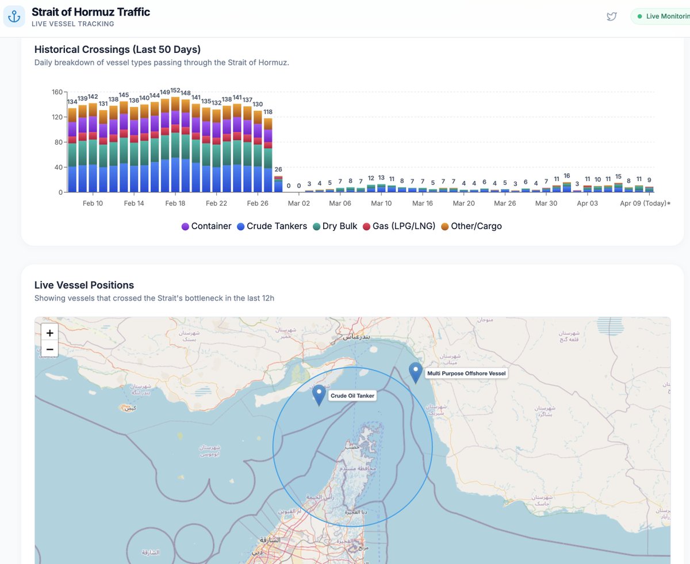Viewport: 690px width, 564px height.
Task: Click the Container legend dot icon
Action: (185, 226)
